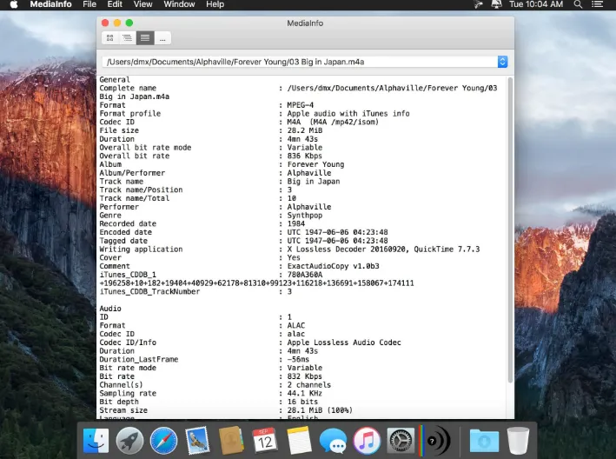This screenshot has height=459, width=616.
Task: Click the bird-shaped status icon in the menu bar
Action: coord(478,4)
